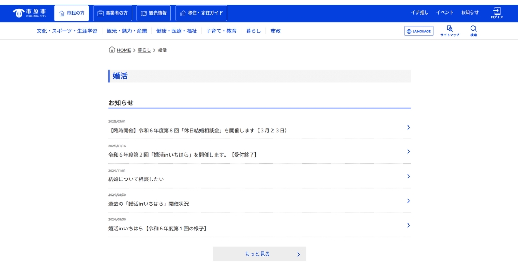Screen dimensions: 518x280
Task: Click the Ichihara City logo
Action: (30, 13)
